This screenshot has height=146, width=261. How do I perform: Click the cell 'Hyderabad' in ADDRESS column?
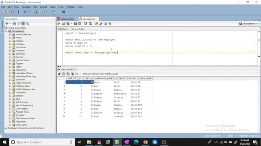coord(120,94)
